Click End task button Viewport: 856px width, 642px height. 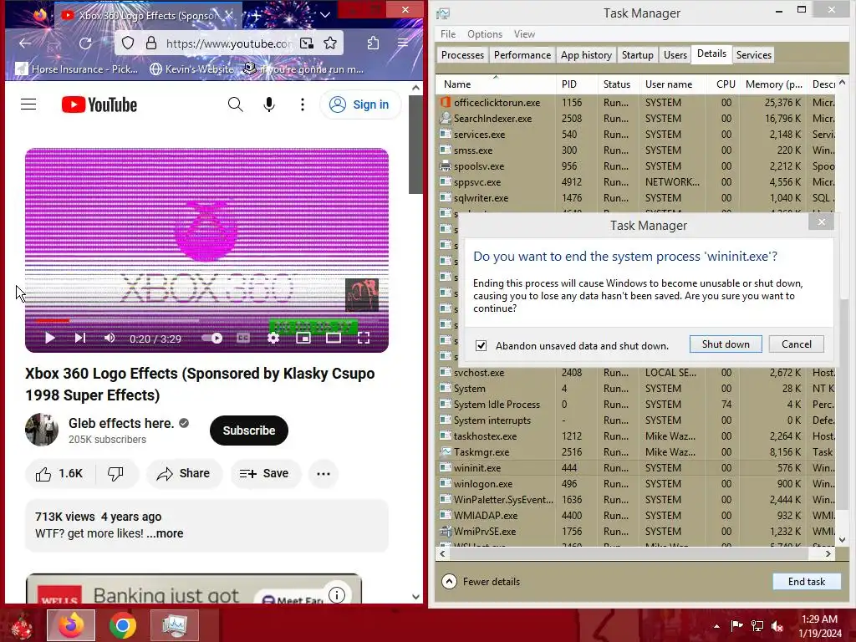tap(807, 582)
